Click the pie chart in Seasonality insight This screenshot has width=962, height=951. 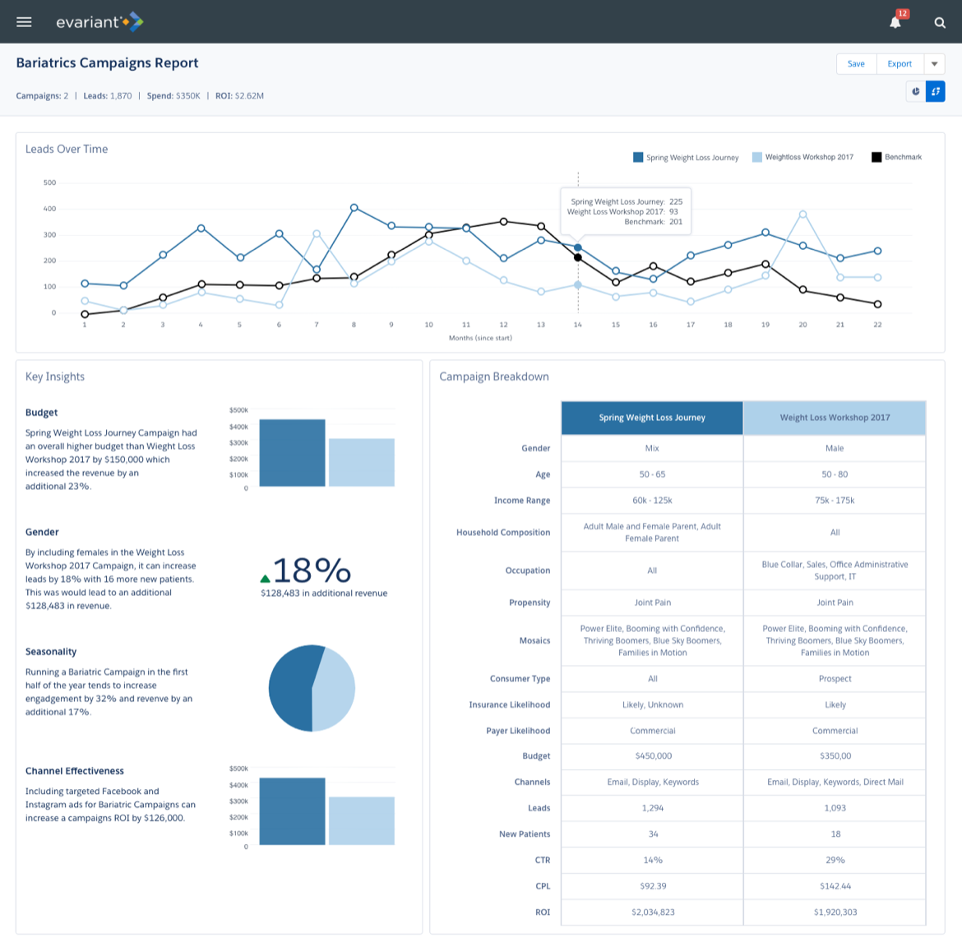[312, 688]
